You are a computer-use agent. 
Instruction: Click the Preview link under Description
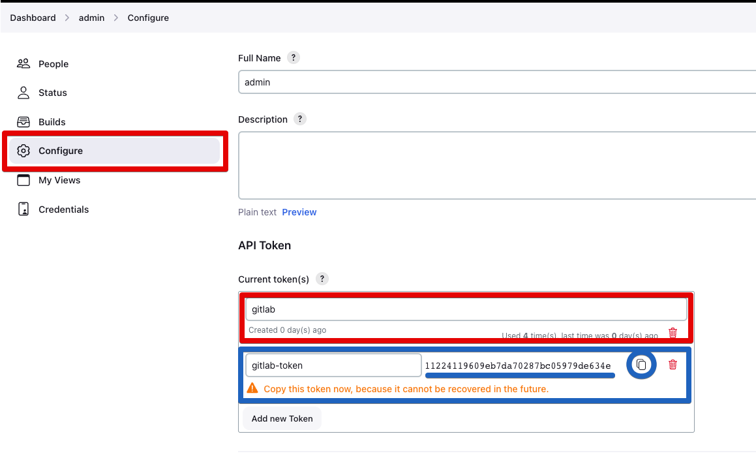pos(299,212)
